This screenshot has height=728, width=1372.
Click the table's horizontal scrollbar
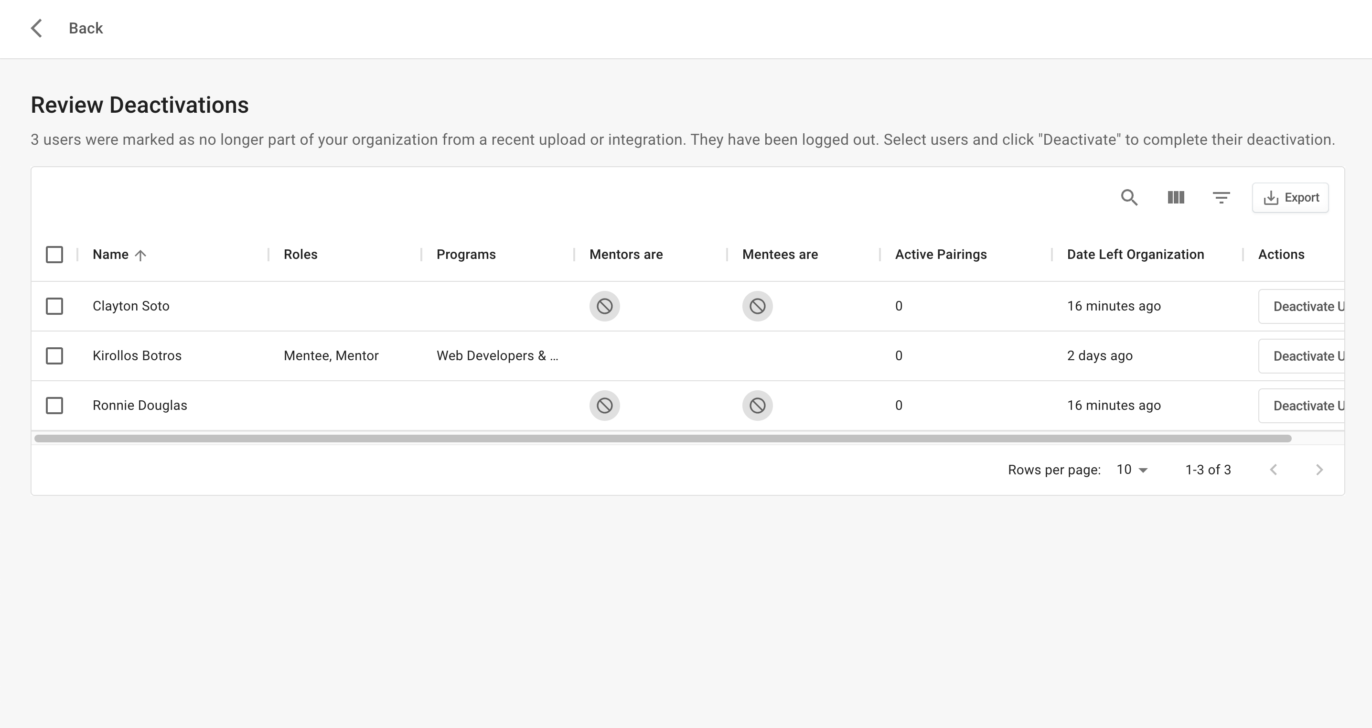[663, 439]
